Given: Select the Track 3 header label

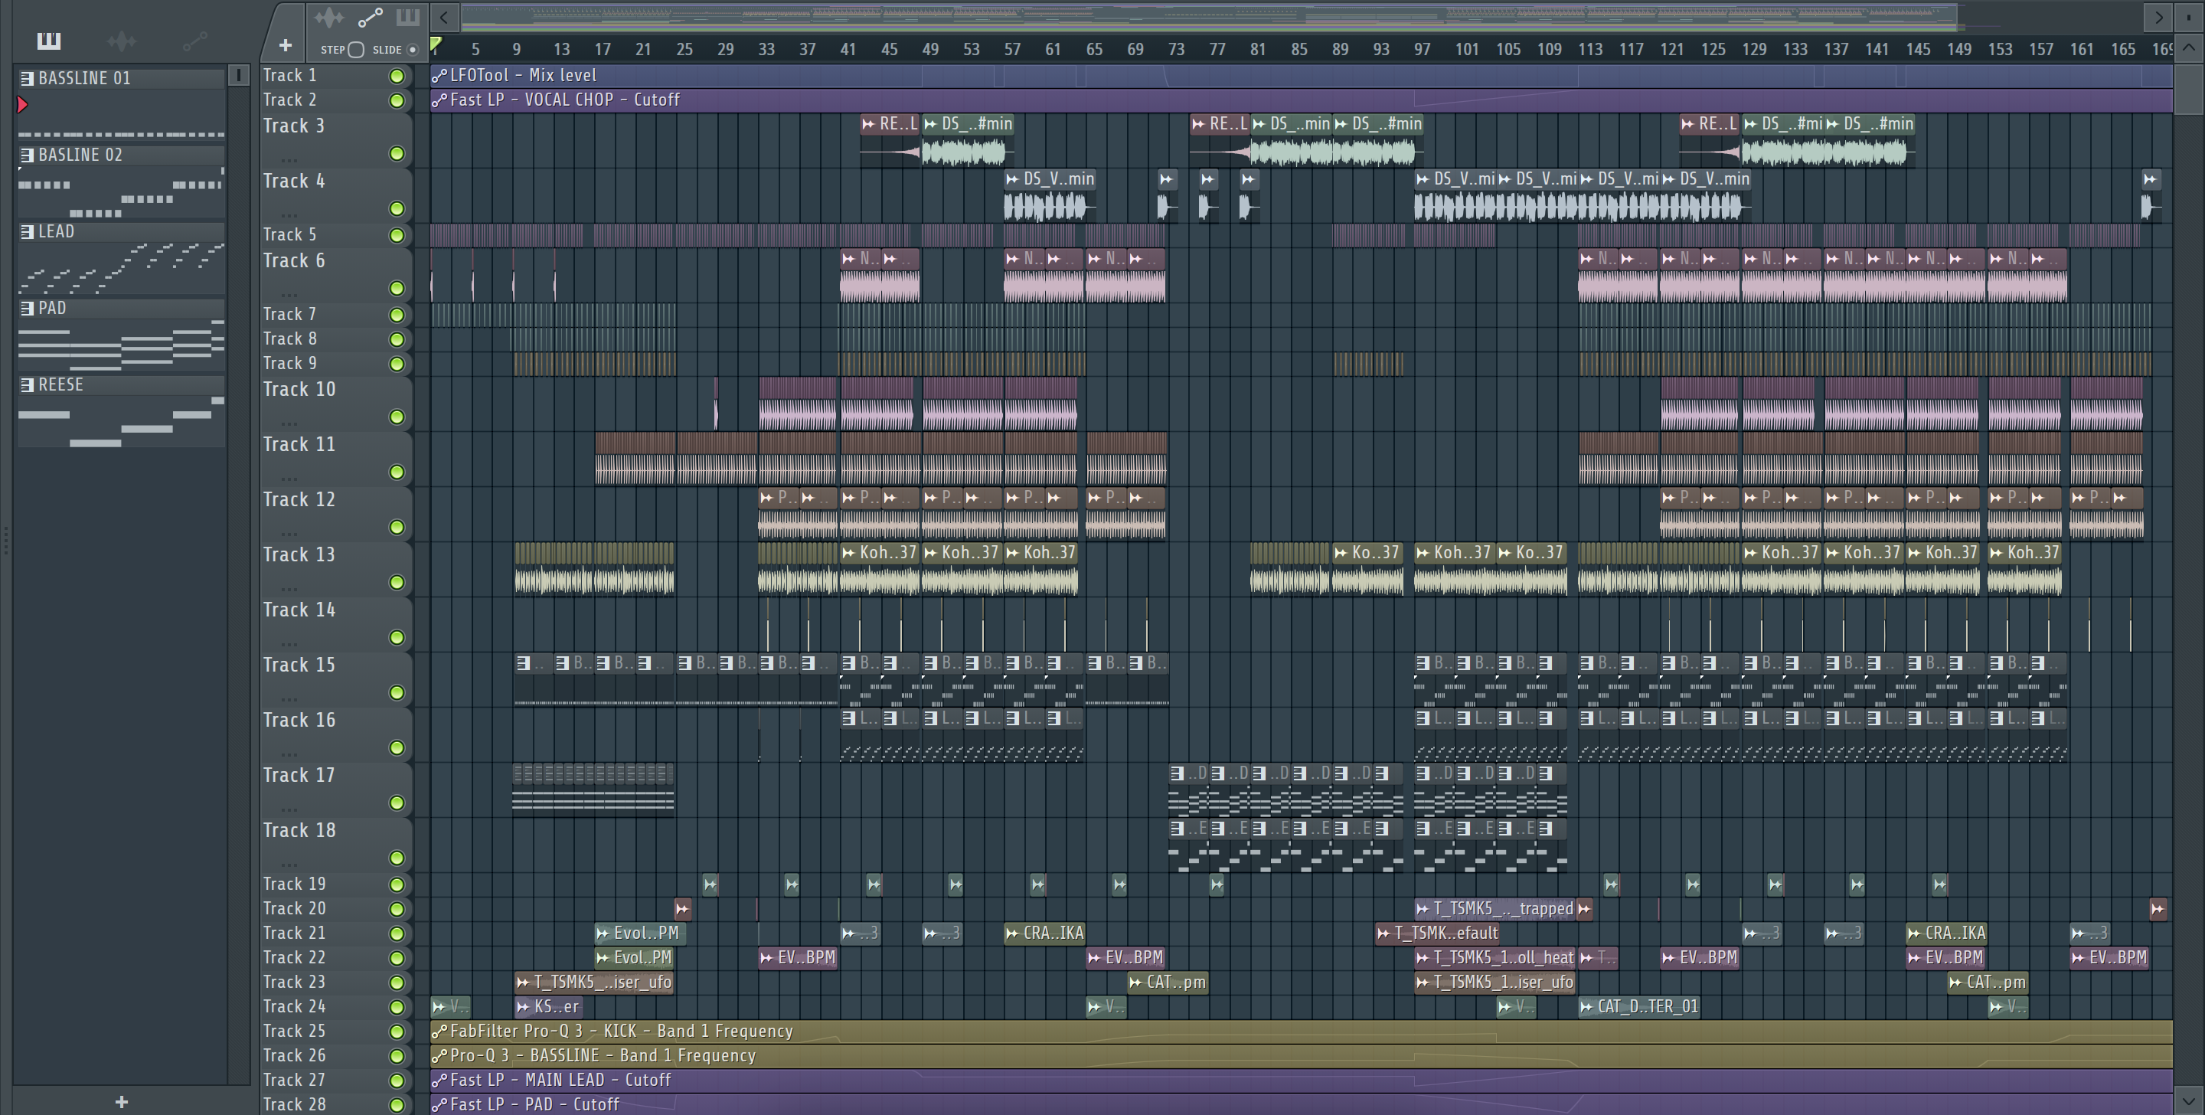Looking at the screenshot, I should [293, 126].
